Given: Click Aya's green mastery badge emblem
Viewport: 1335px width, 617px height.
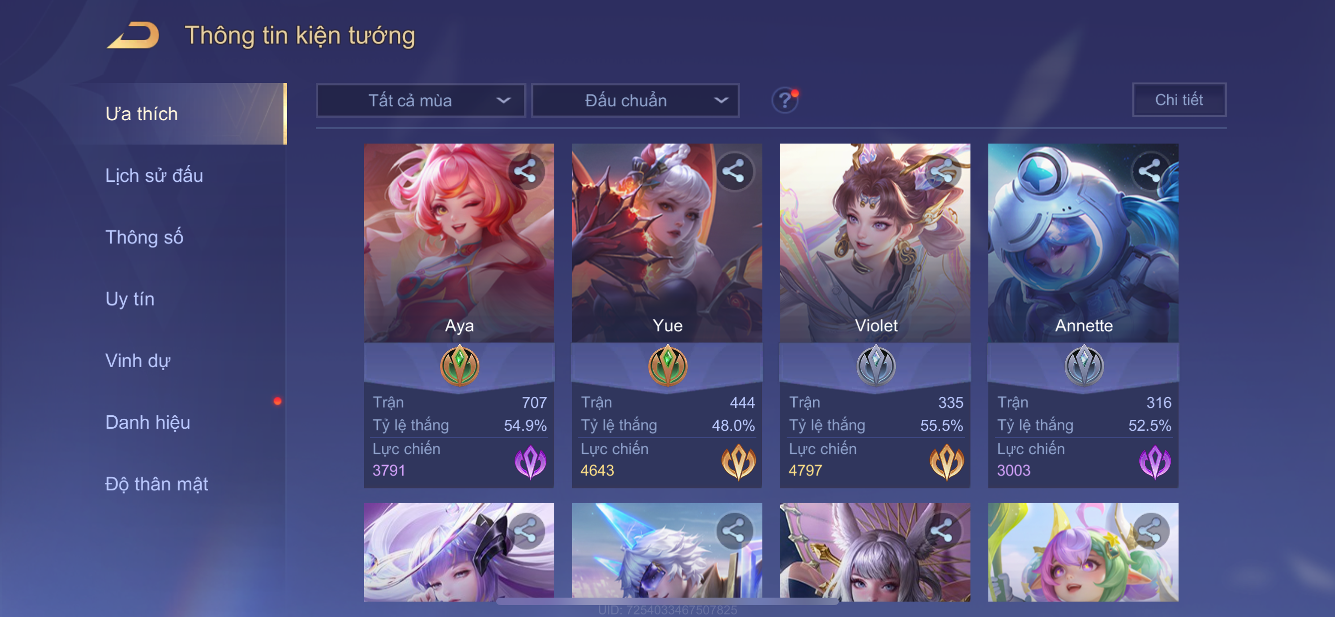Looking at the screenshot, I should pos(459,366).
